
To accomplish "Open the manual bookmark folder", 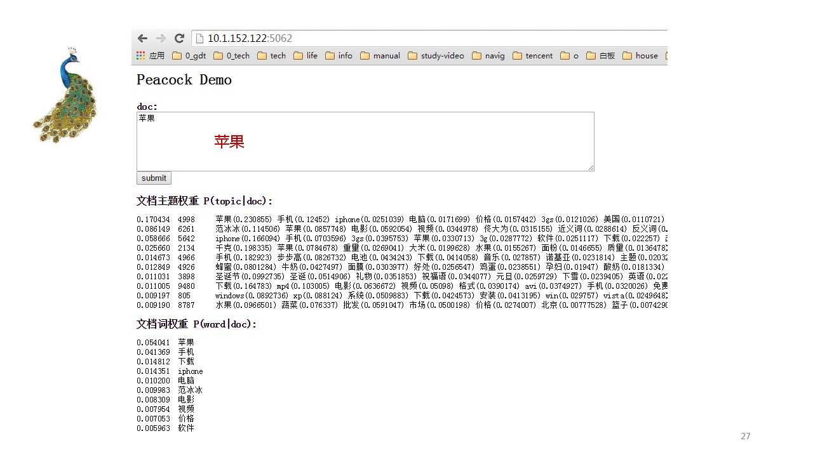I will click(x=380, y=56).
